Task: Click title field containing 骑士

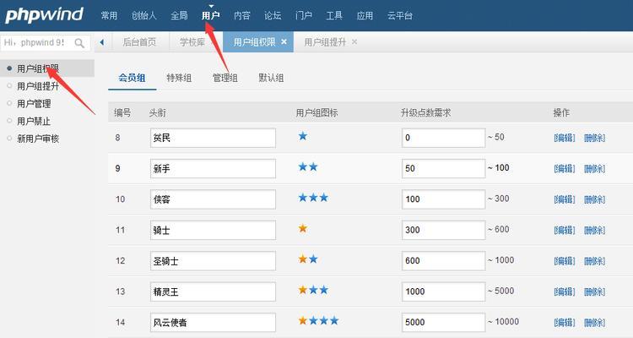Action: 214,230
